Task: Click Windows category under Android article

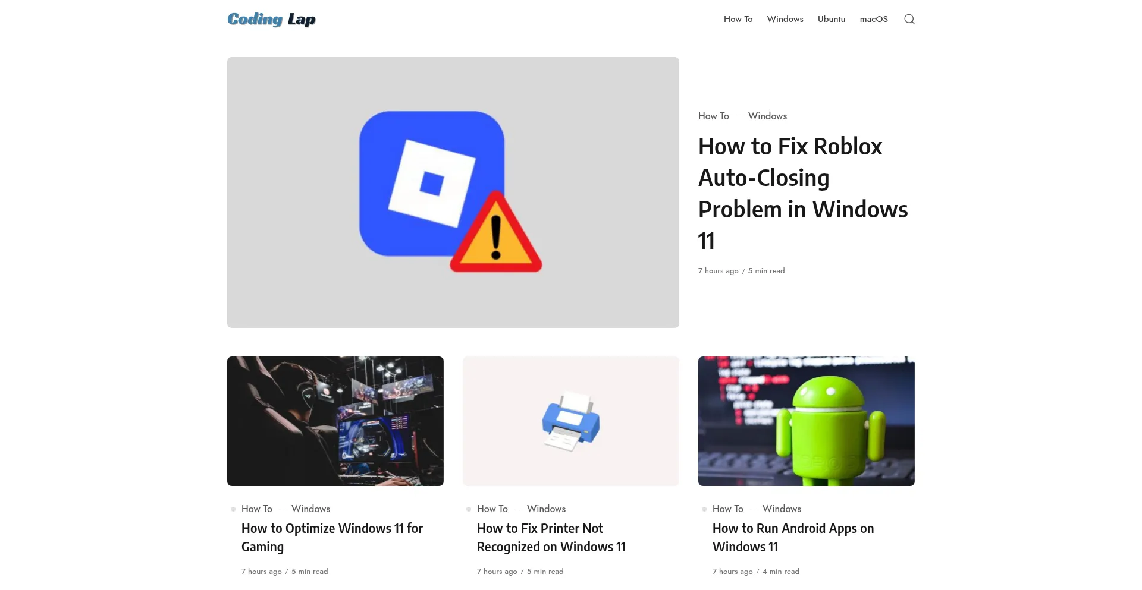Action: [x=782, y=509]
